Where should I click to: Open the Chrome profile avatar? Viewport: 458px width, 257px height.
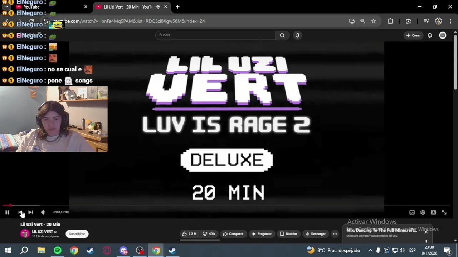tap(438, 21)
